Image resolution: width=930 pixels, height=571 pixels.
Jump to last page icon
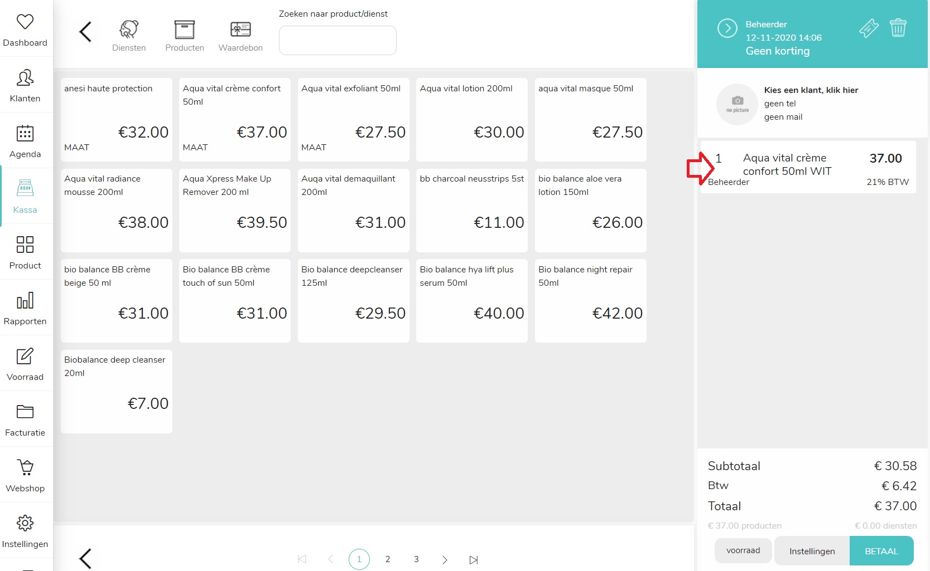[x=474, y=560]
